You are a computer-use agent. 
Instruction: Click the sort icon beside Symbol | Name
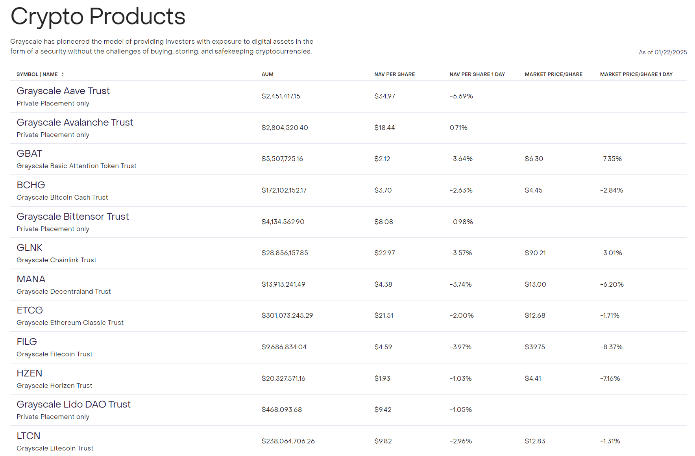pos(63,74)
